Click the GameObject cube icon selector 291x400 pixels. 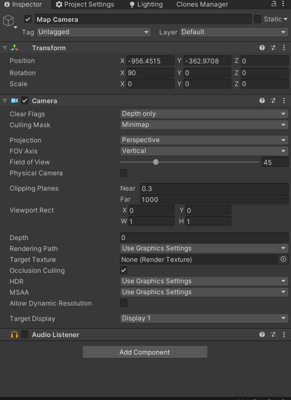click(9, 21)
